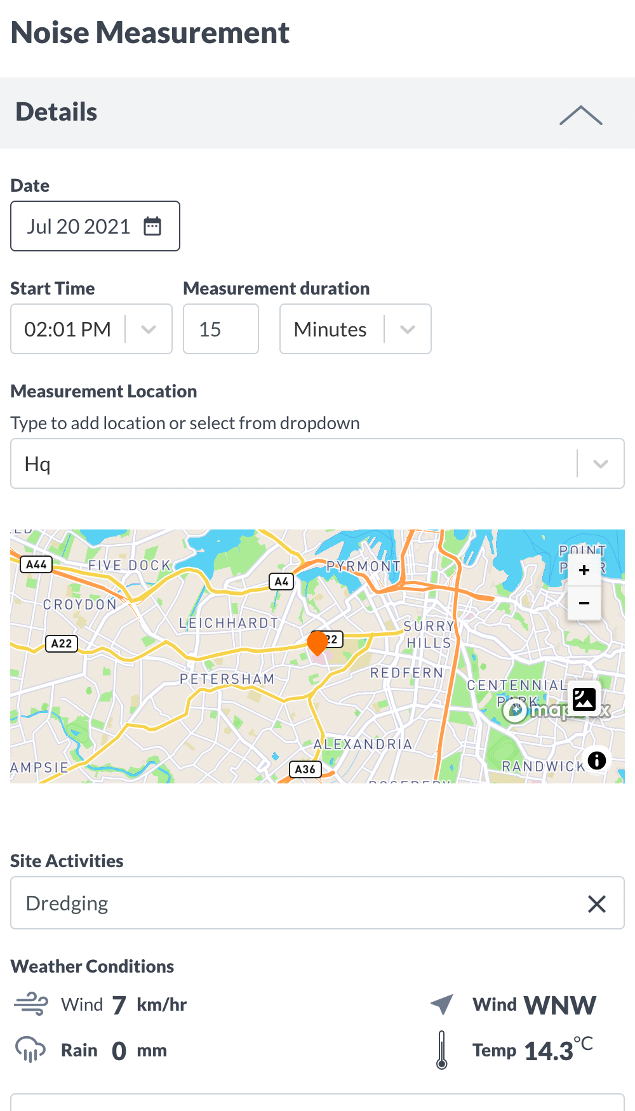Viewport: 635px width, 1111px height.
Task: Zoom in on the map
Action: [584, 570]
